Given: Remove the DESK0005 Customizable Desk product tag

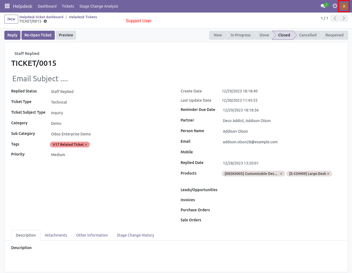Looking at the screenshot, I should (281, 174).
